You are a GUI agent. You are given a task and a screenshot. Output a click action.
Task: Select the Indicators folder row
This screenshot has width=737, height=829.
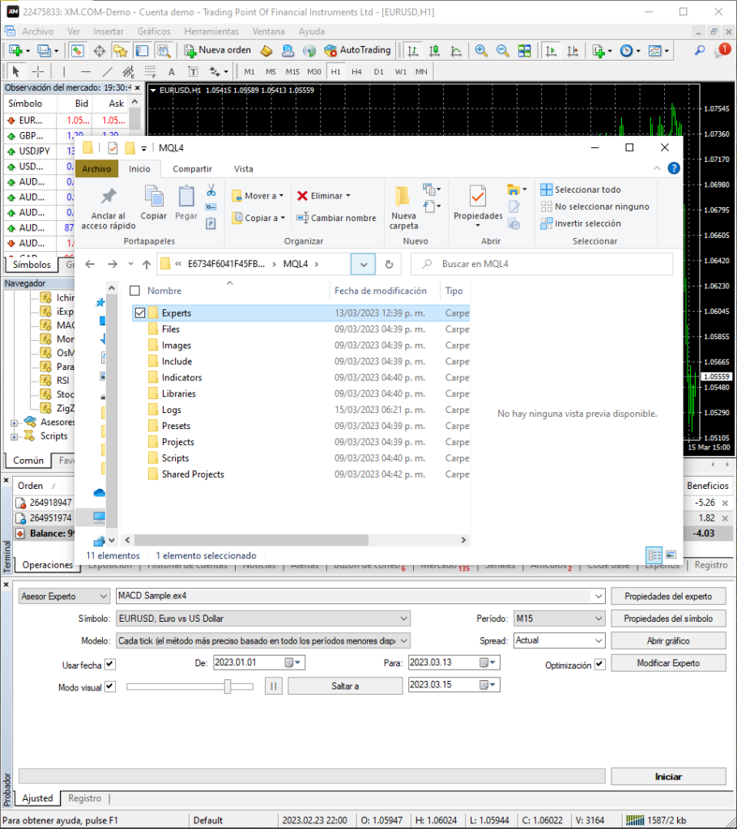[x=300, y=377]
